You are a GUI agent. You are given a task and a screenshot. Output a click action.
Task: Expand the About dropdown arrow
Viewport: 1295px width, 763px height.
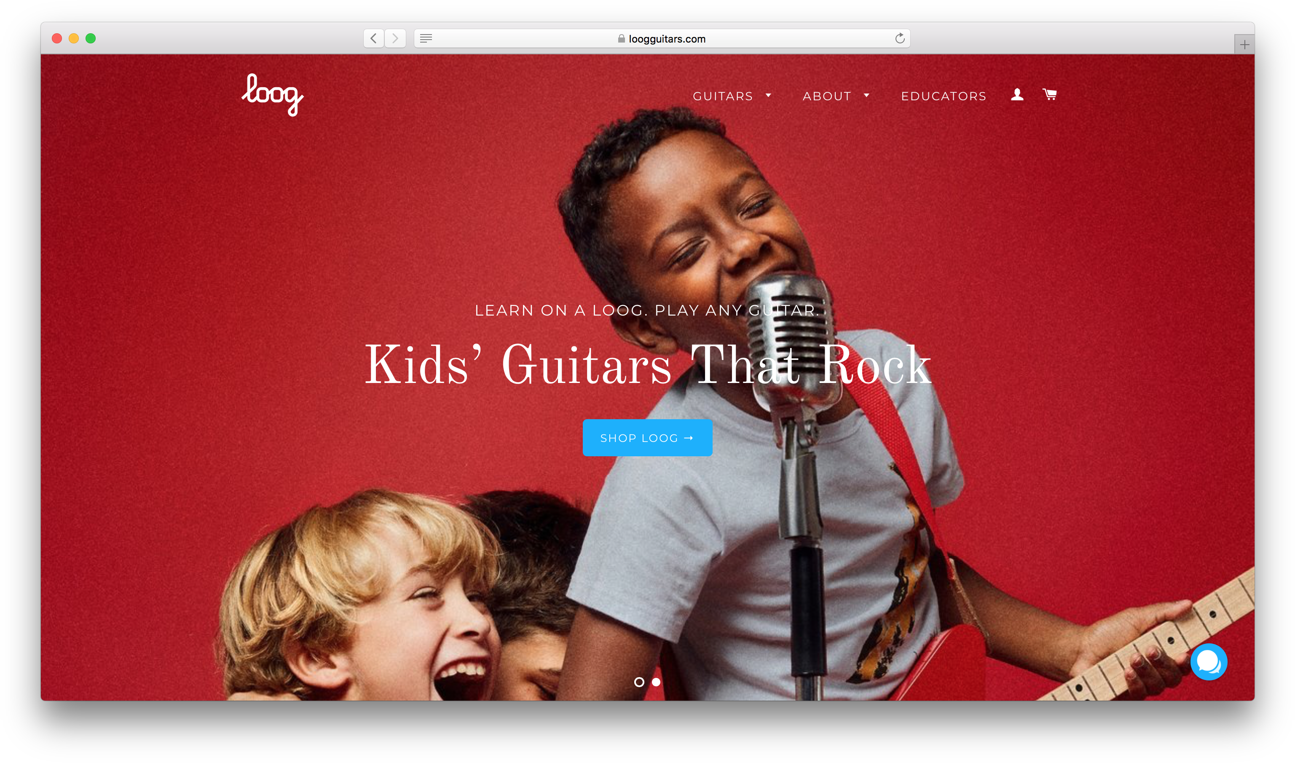tap(866, 96)
